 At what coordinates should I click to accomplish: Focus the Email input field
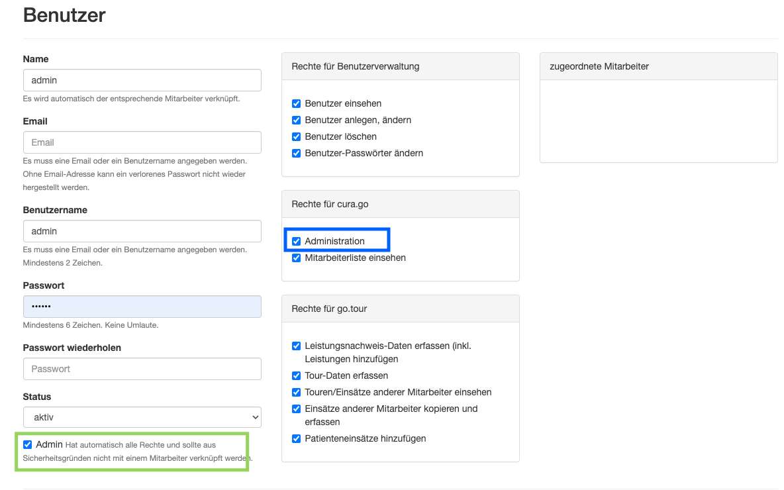[x=142, y=142]
